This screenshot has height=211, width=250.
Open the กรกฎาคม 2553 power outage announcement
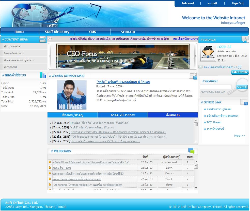pos(105,141)
